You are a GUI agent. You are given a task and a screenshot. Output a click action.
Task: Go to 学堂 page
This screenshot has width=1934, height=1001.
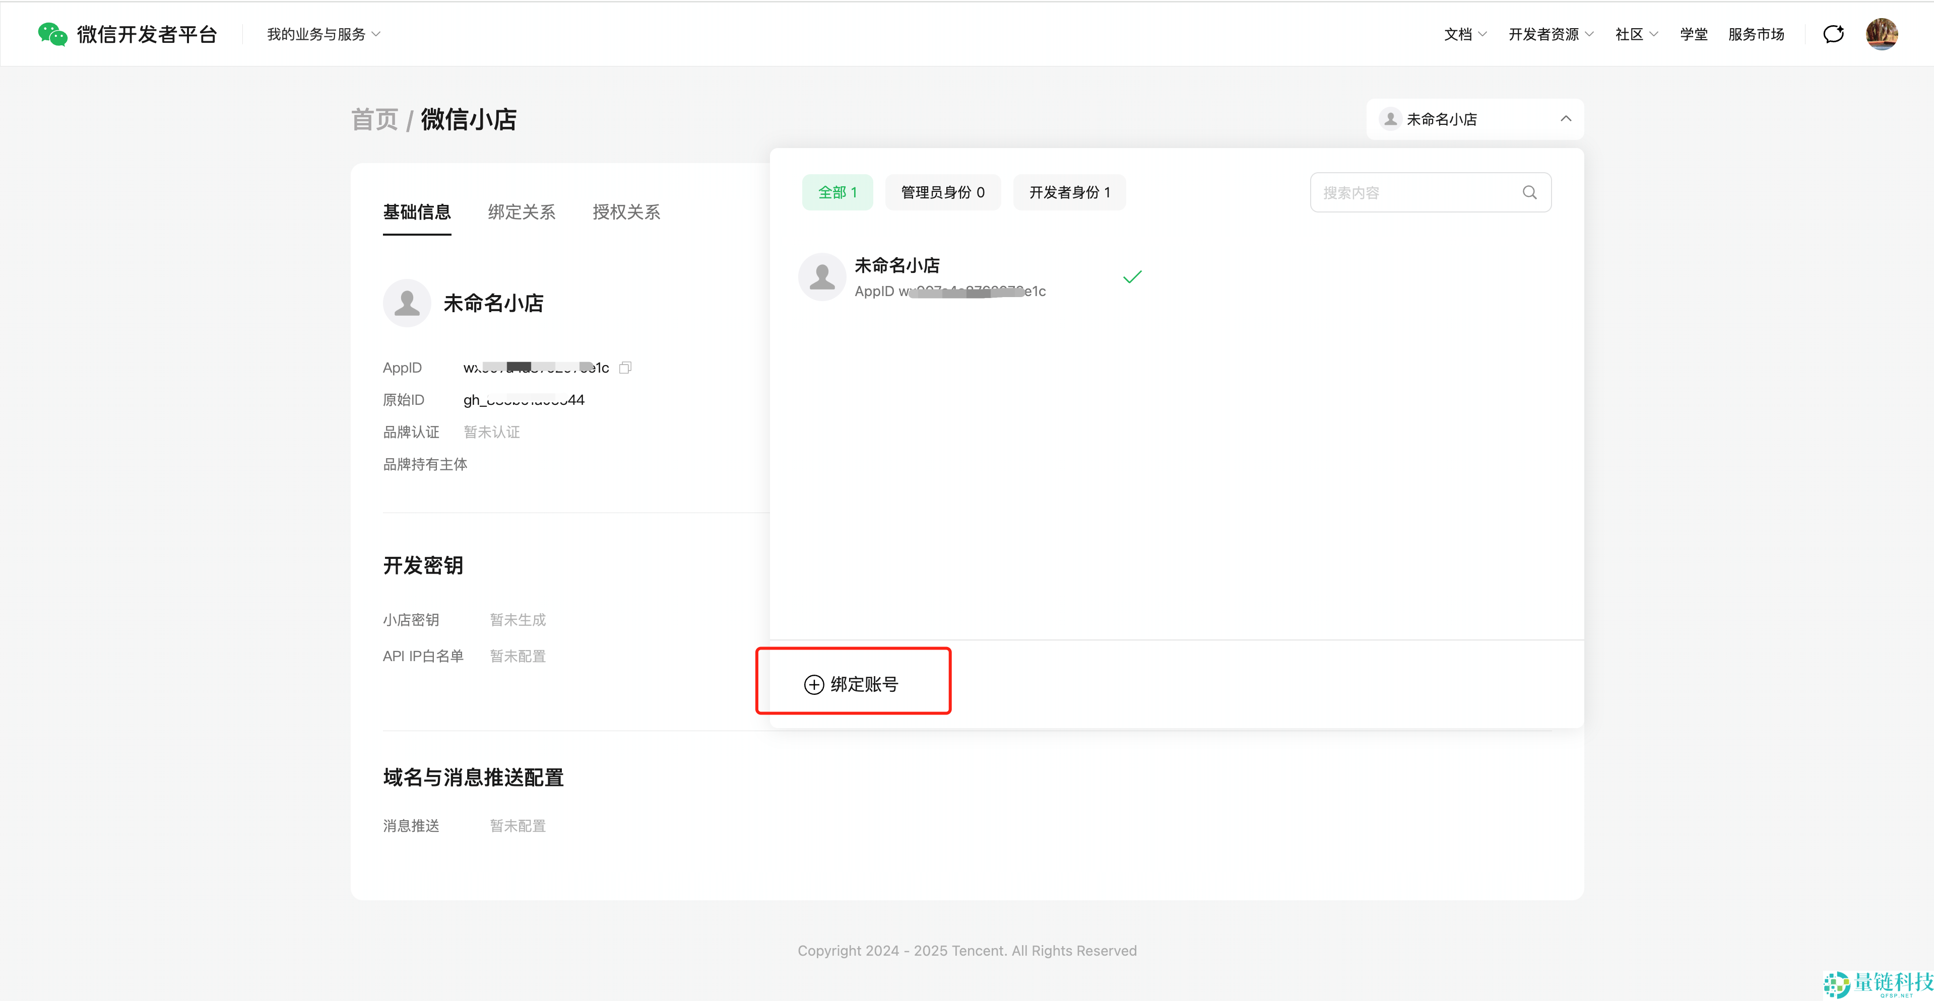pos(1694,35)
